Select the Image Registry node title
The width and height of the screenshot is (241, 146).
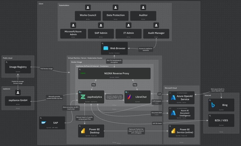coord(18,67)
